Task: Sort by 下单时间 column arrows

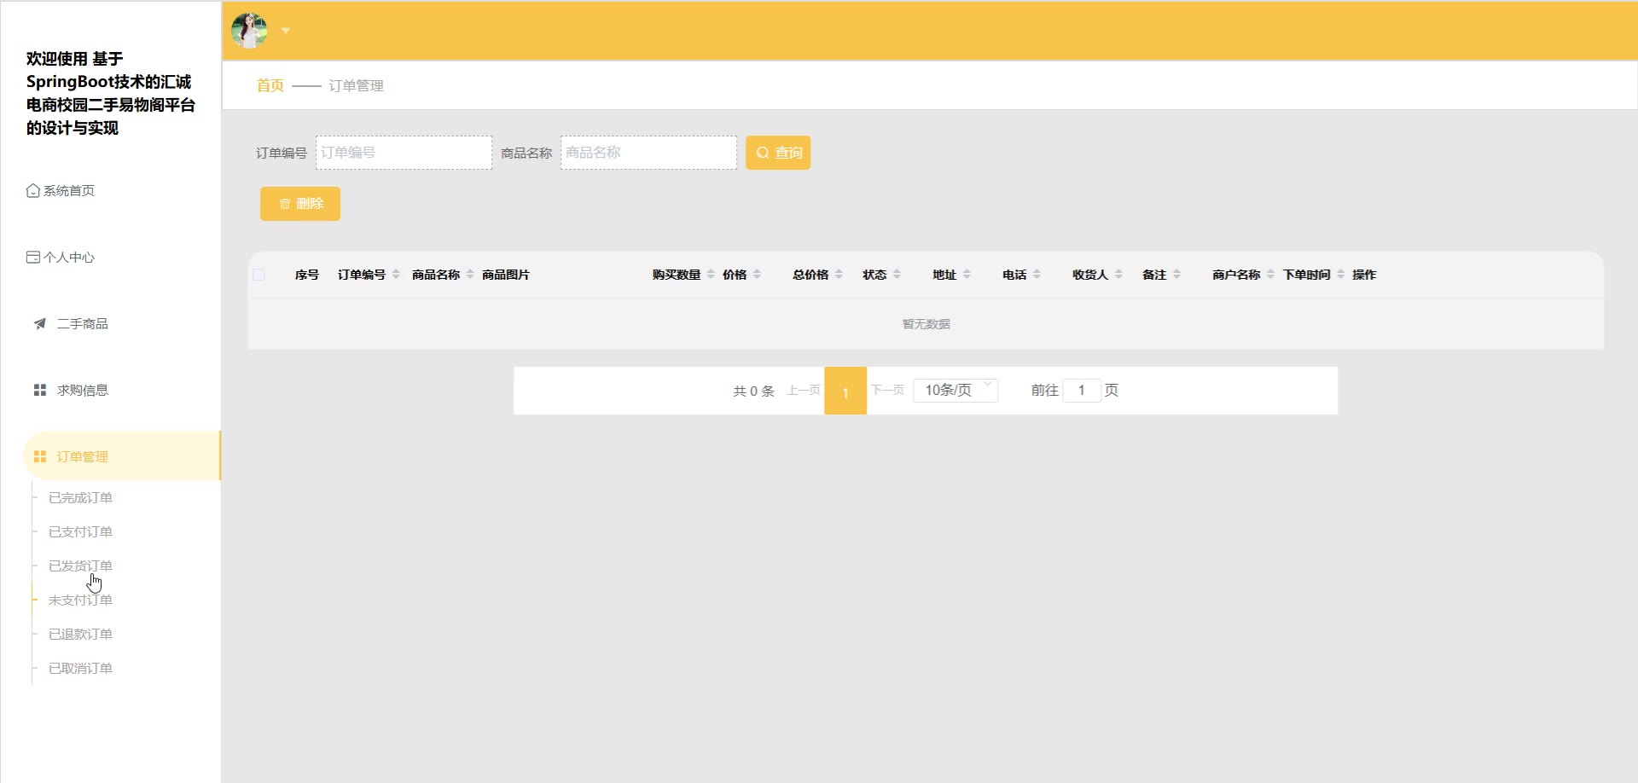Action: (1340, 275)
